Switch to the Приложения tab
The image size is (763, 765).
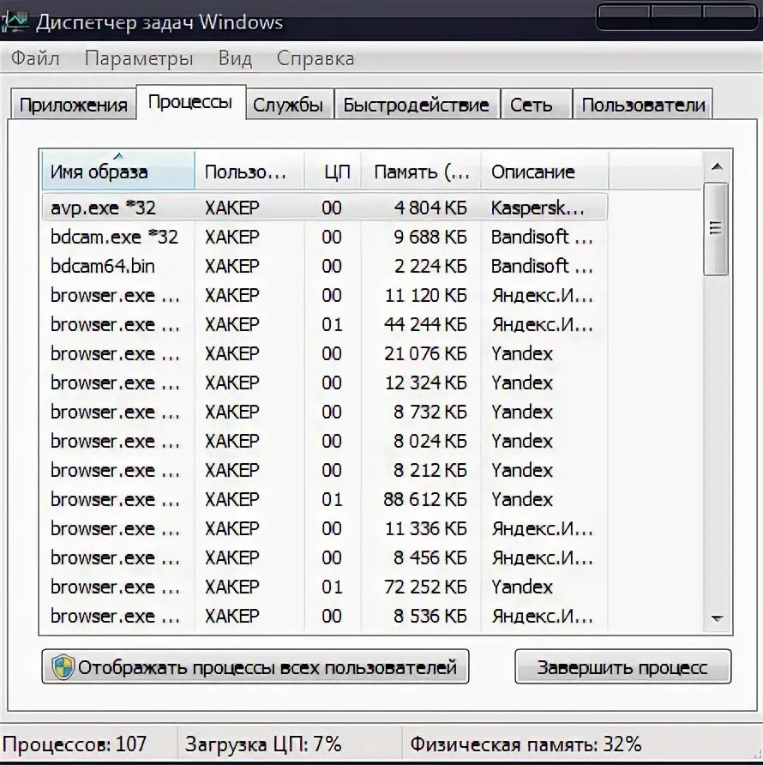pyautogui.click(x=73, y=105)
